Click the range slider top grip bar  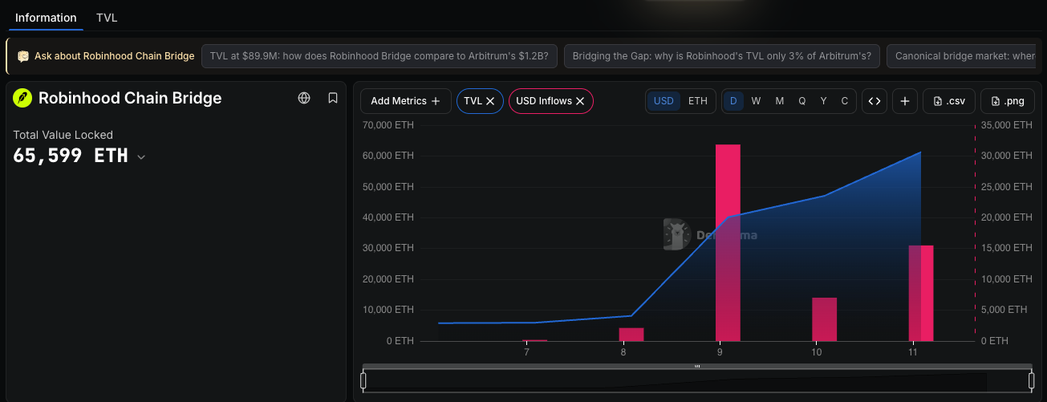pos(697,366)
